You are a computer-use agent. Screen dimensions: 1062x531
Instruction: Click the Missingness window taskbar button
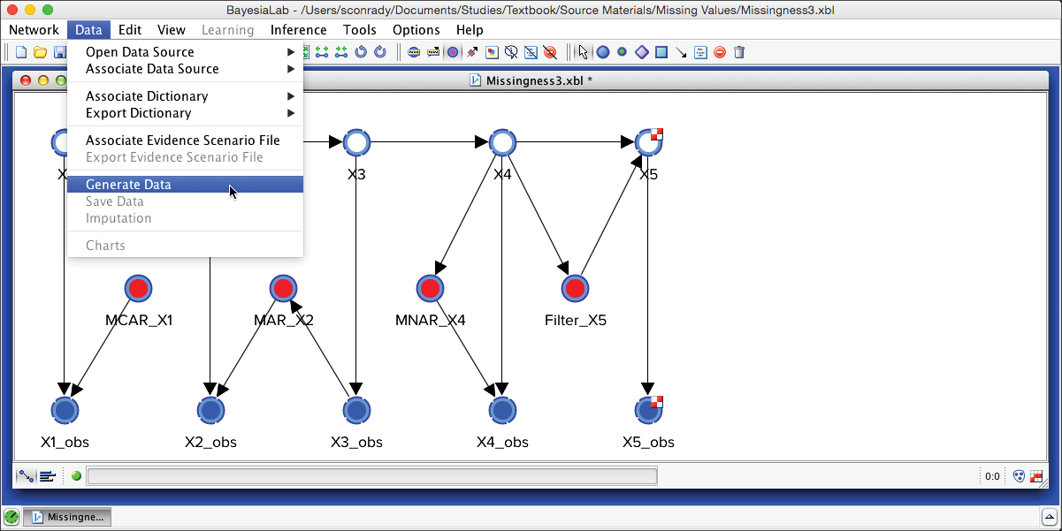click(68, 517)
